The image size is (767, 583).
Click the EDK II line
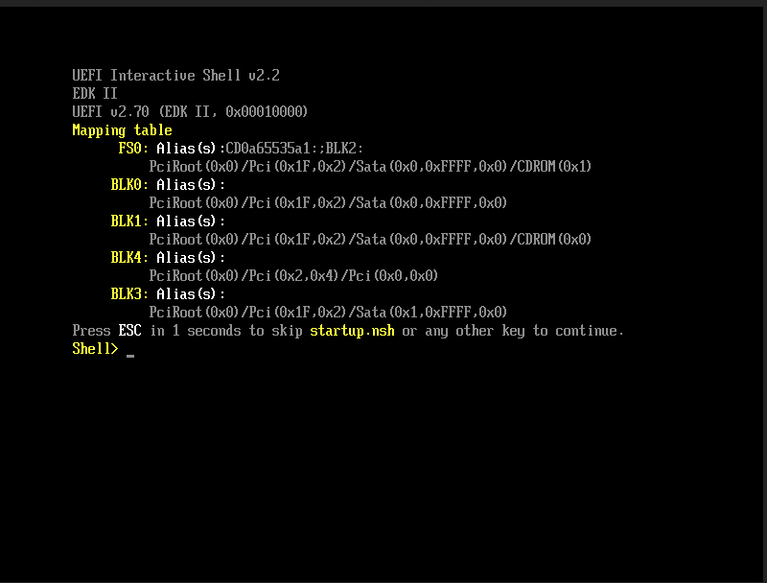click(x=95, y=94)
